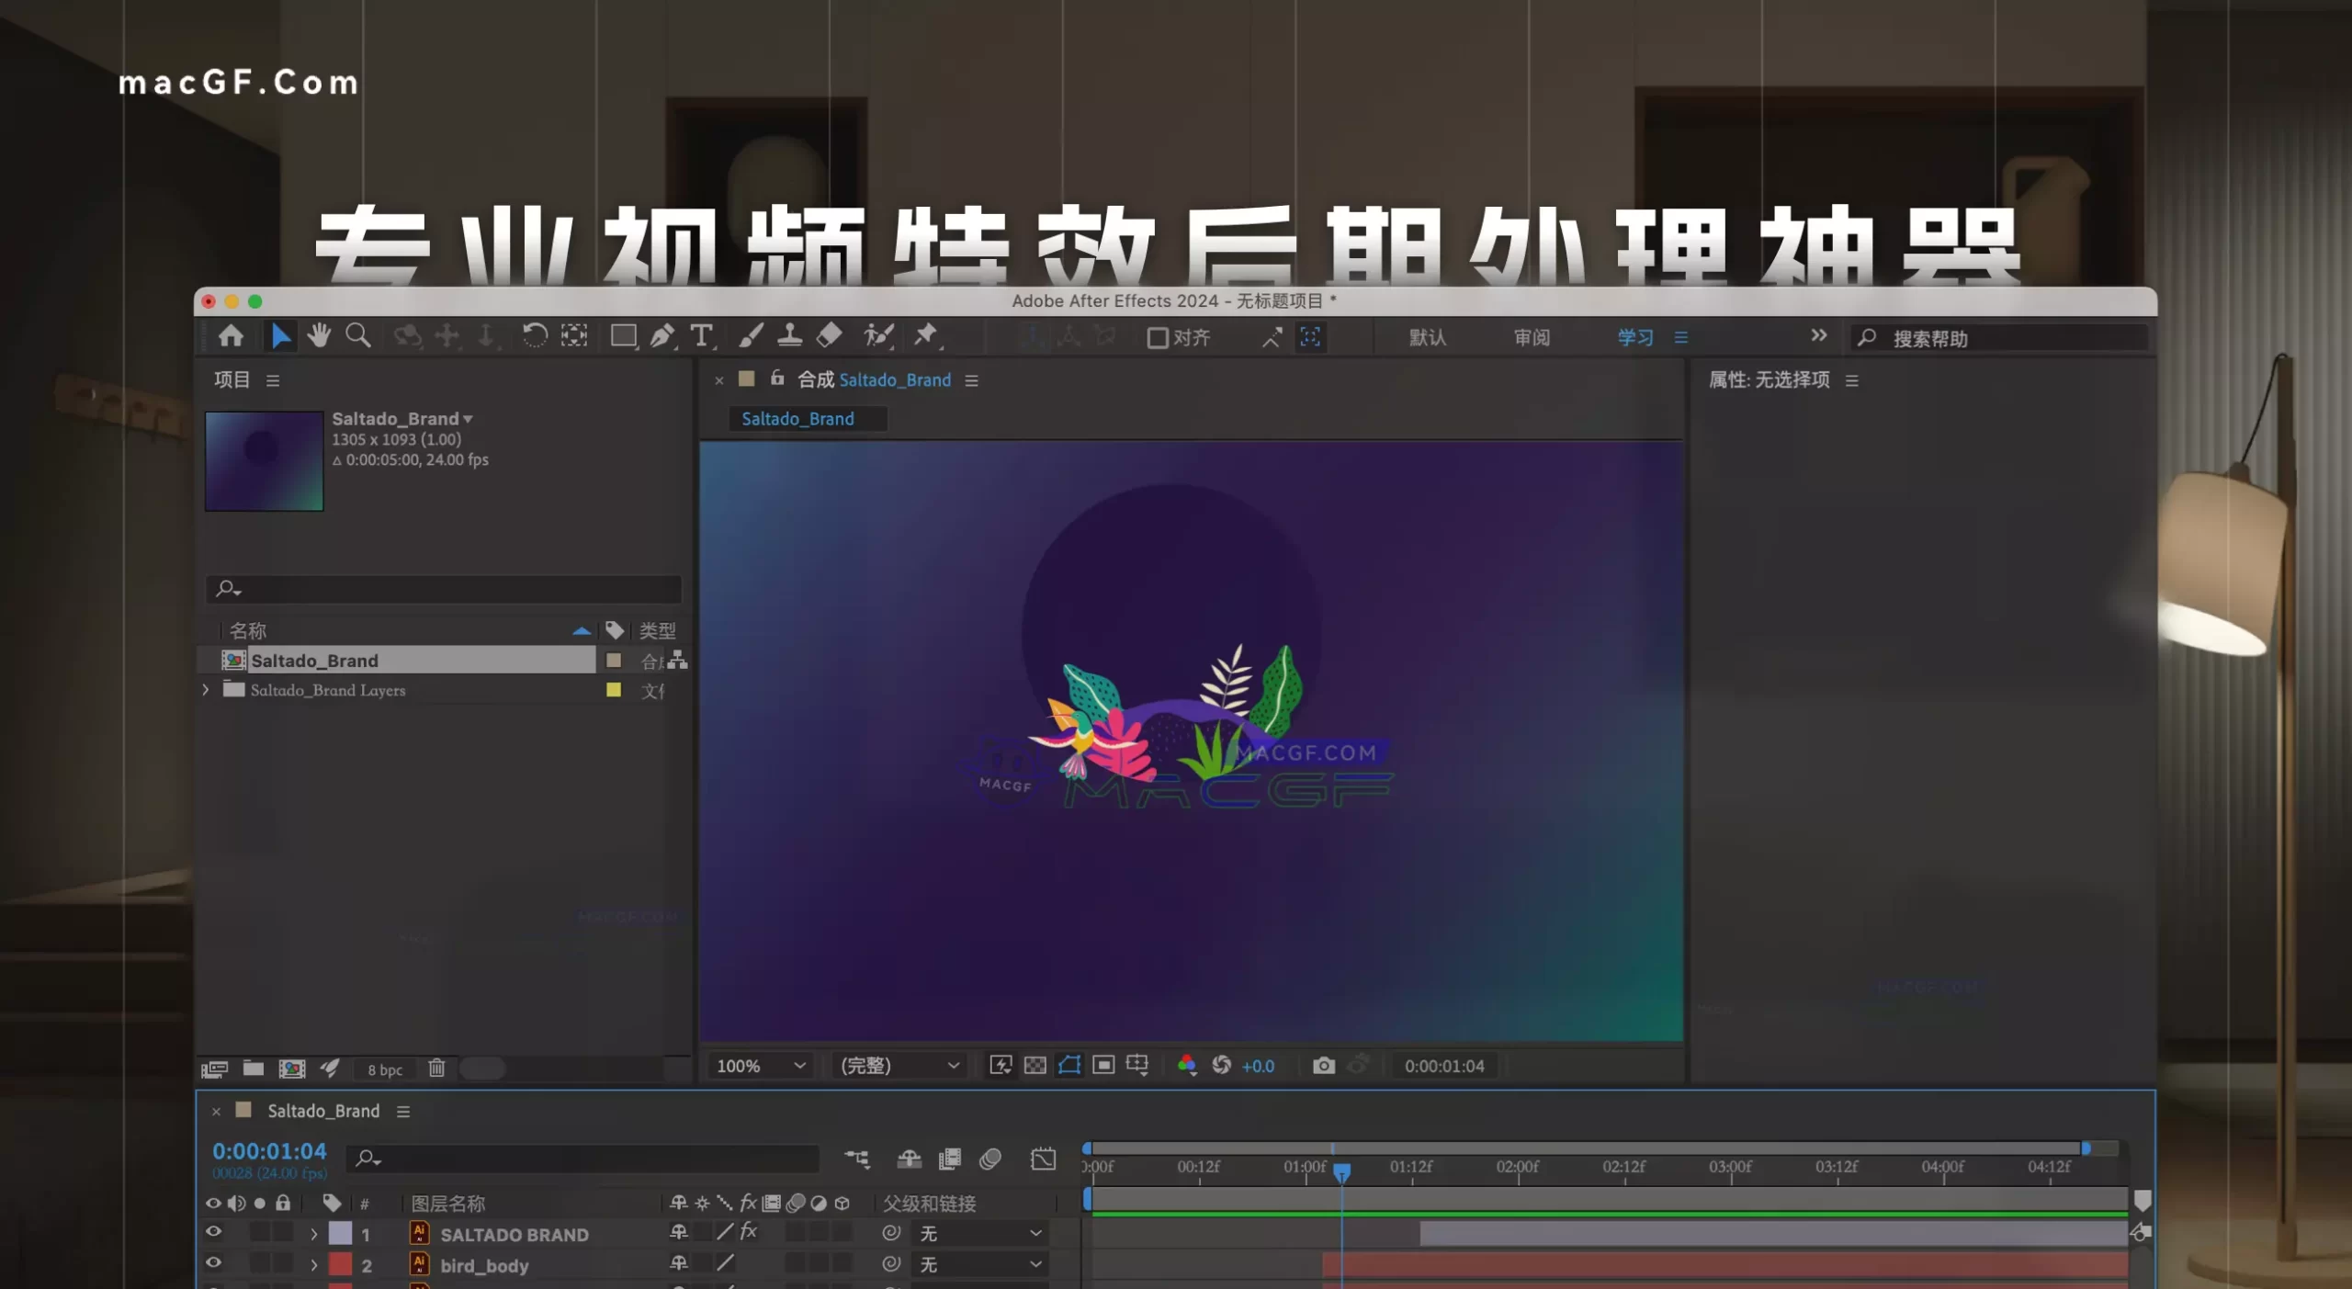The image size is (2352, 1289).
Task: Enable the 对齐 snapping checkbox
Action: (x=1158, y=338)
